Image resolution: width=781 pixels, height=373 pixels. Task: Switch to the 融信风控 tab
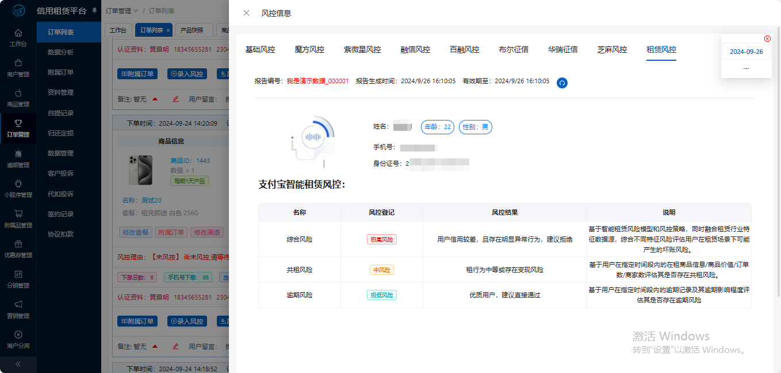pyautogui.click(x=415, y=50)
